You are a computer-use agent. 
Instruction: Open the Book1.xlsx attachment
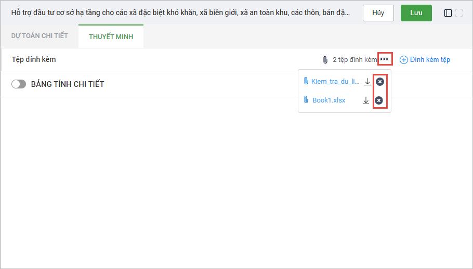point(329,100)
